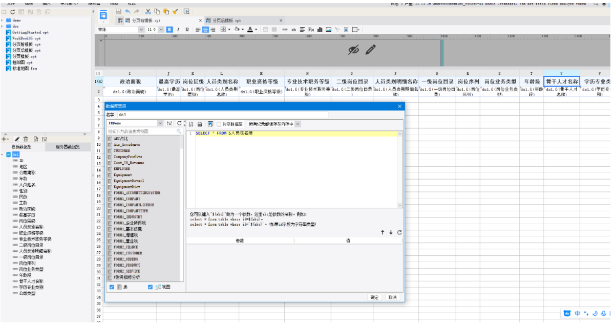The image size is (614, 328).
Task: Close the 分页后模板.cpt tab
Action: click(x=281, y=20)
